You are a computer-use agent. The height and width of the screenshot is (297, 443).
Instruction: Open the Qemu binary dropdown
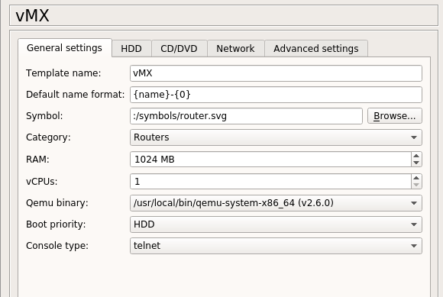276,203
